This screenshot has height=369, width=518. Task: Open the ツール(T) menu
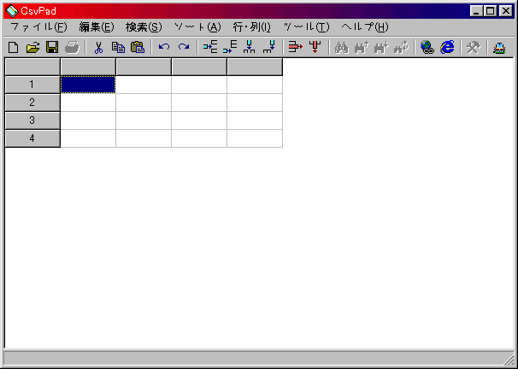(x=307, y=27)
